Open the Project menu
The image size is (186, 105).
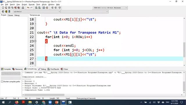[24, 5]
